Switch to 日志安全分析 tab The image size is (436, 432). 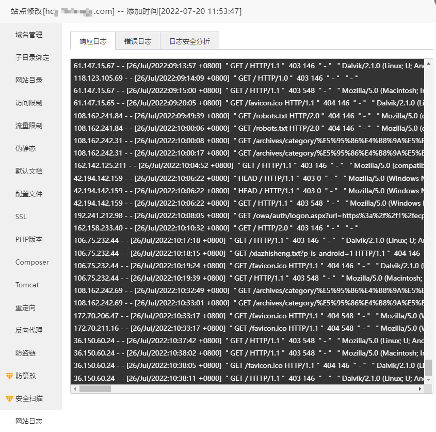tap(190, 41)
